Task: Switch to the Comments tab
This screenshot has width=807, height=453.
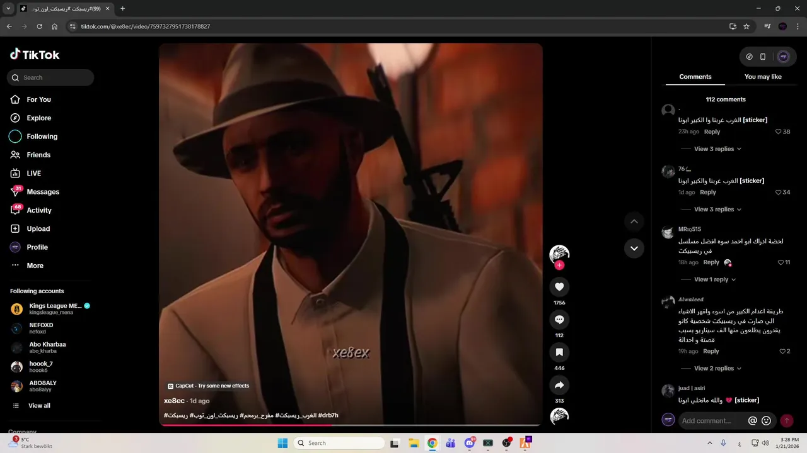Action: pos(695,77)
